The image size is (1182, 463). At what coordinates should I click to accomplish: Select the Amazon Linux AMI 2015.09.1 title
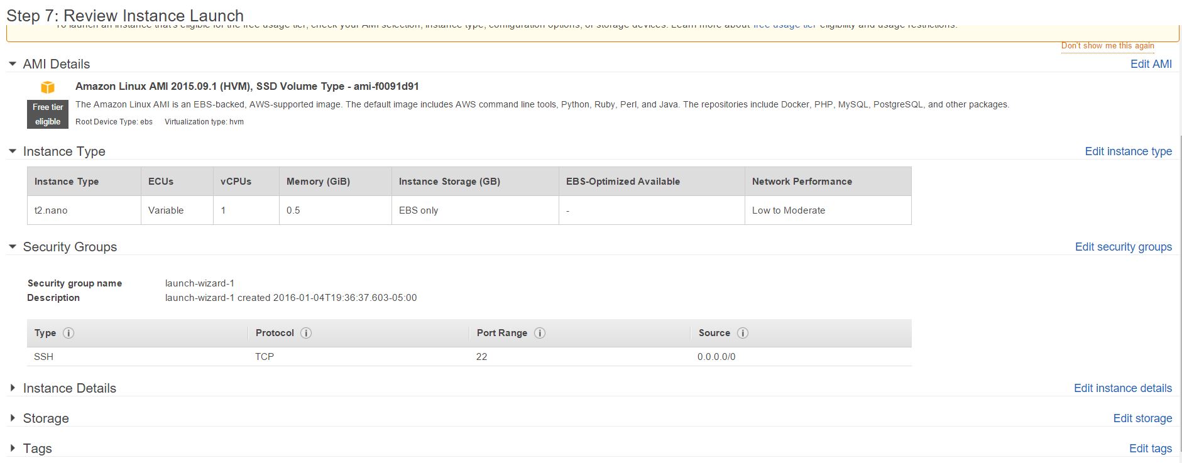[247, 87]
